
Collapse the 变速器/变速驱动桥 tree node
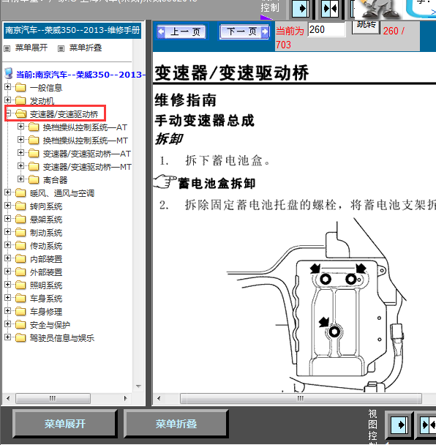coord(9,113)
